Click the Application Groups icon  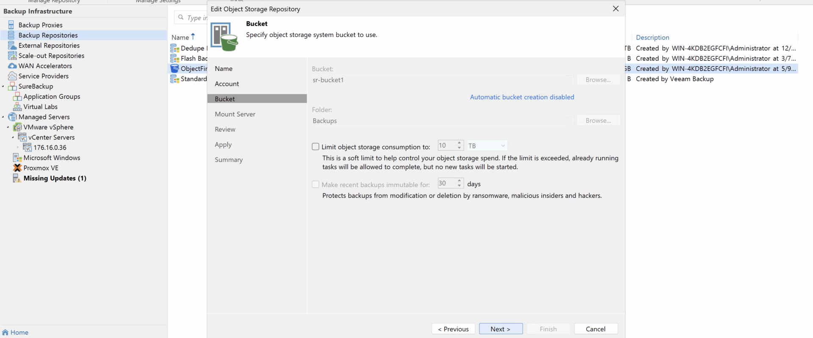[x=17, y=96]
